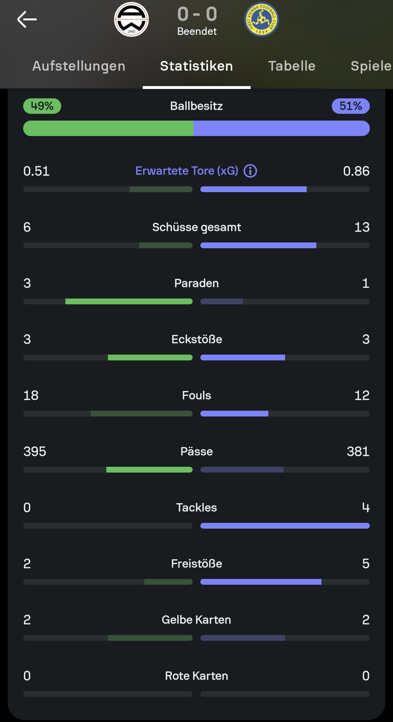Open the home team crest with 1905
The image size is (393, 722).
tap(131, 19)
